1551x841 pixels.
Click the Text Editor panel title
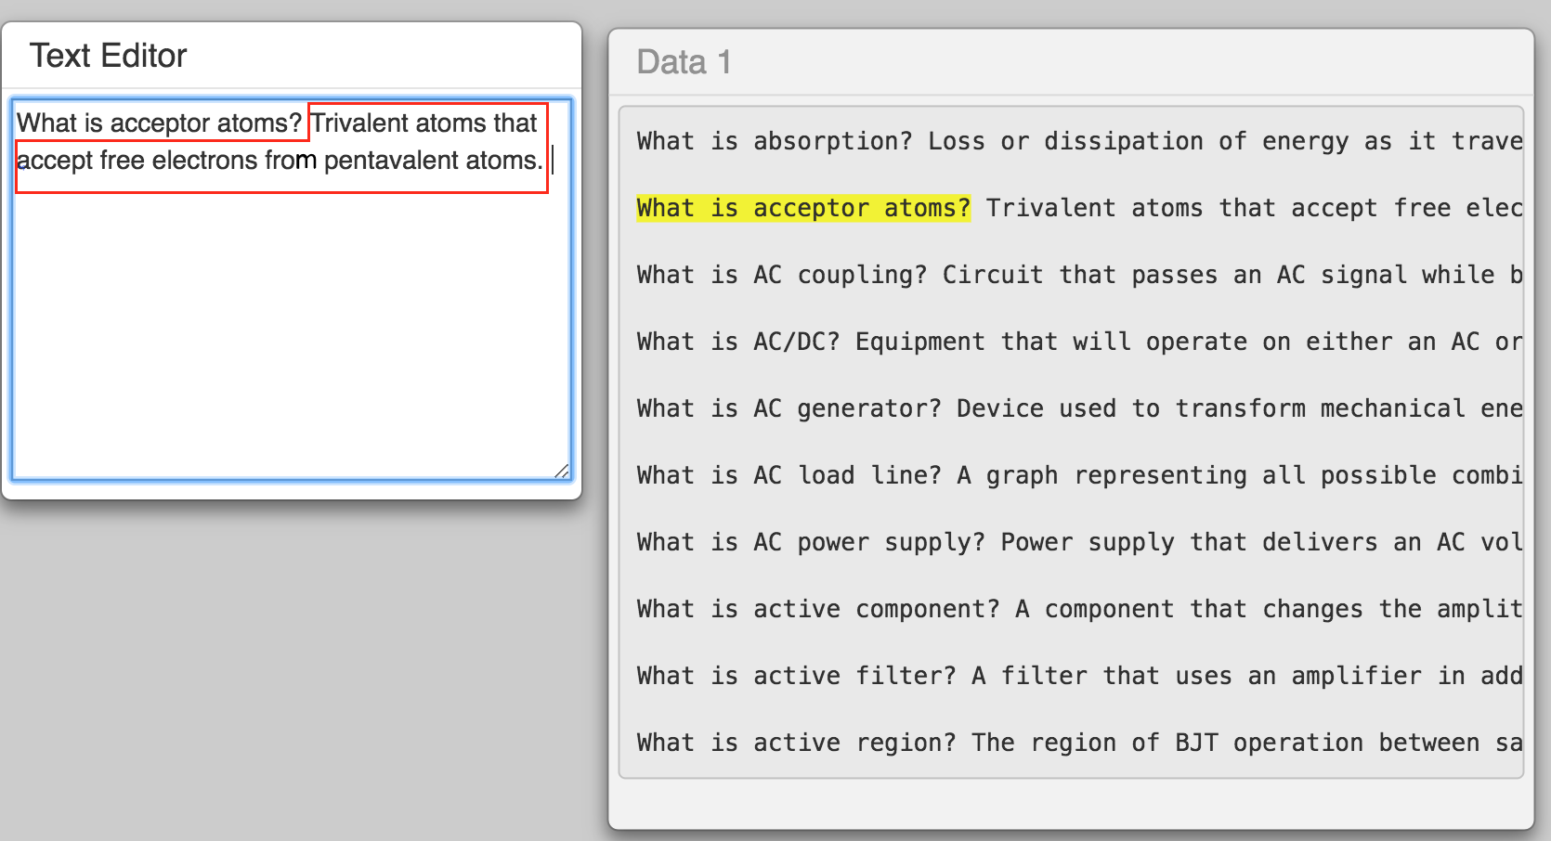pyautogui.click(x=108, y=56)
